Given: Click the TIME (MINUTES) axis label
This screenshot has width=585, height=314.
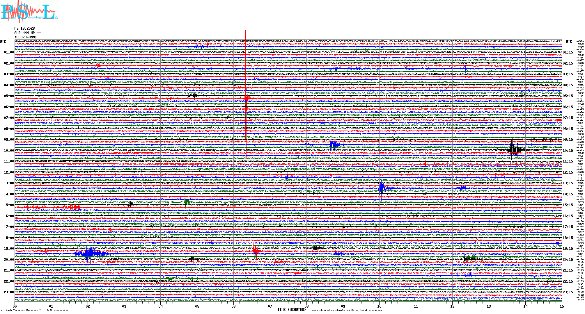Looking at the screenshot, I should click(291, 310).
